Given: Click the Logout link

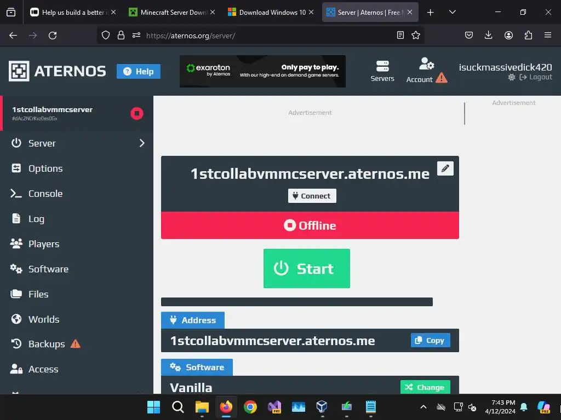Looking at the screenshot, I should (536, 77).
